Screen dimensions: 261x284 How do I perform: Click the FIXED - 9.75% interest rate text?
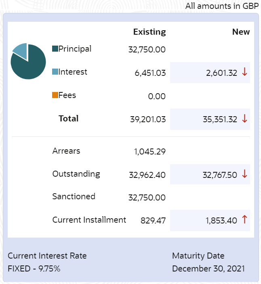tap(34, 269)
